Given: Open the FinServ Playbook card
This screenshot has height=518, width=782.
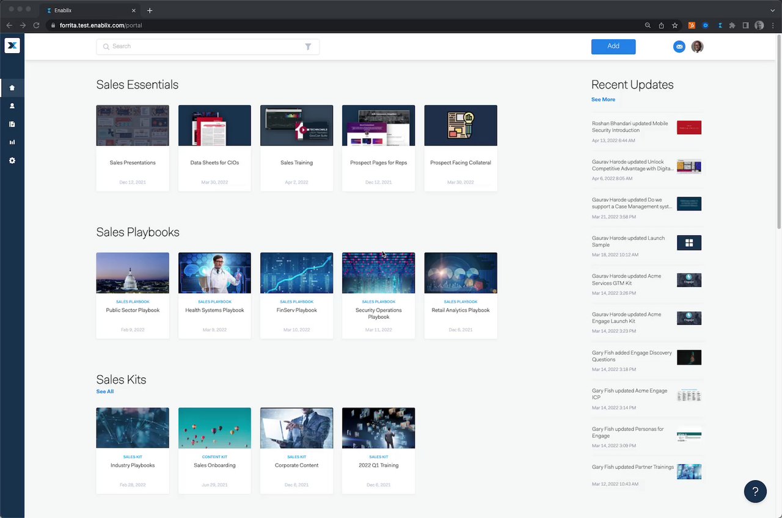Looking at the screenshot, I should [x=296, y=296].
